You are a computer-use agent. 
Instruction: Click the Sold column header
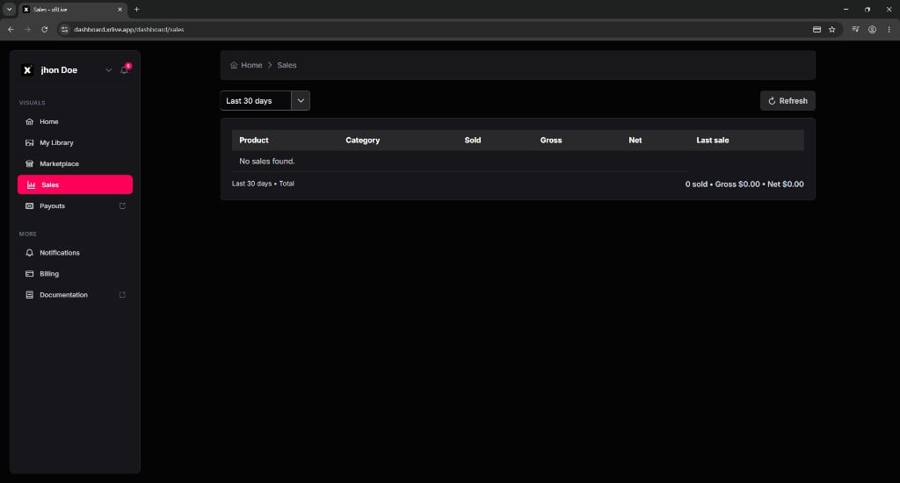tap(473, 141)
